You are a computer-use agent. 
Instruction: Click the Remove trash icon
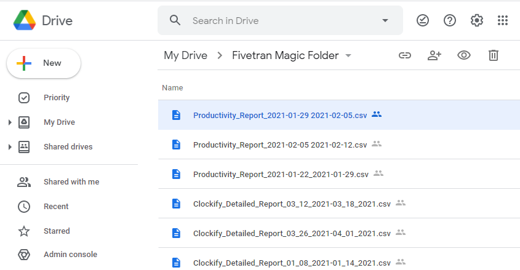[x=493, y=55]
